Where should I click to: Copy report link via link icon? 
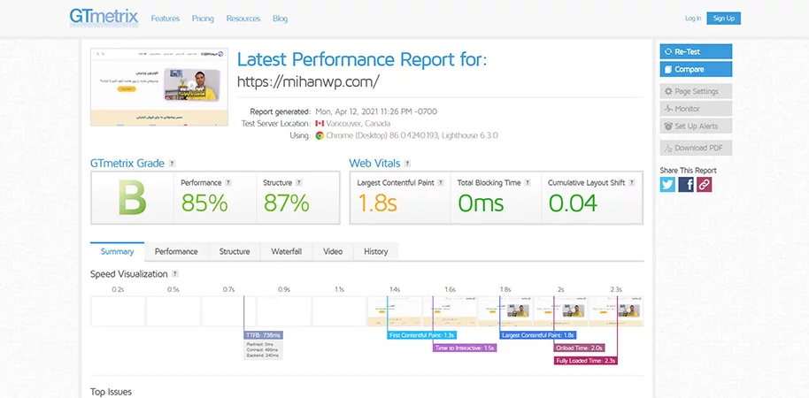coord(705,185)
